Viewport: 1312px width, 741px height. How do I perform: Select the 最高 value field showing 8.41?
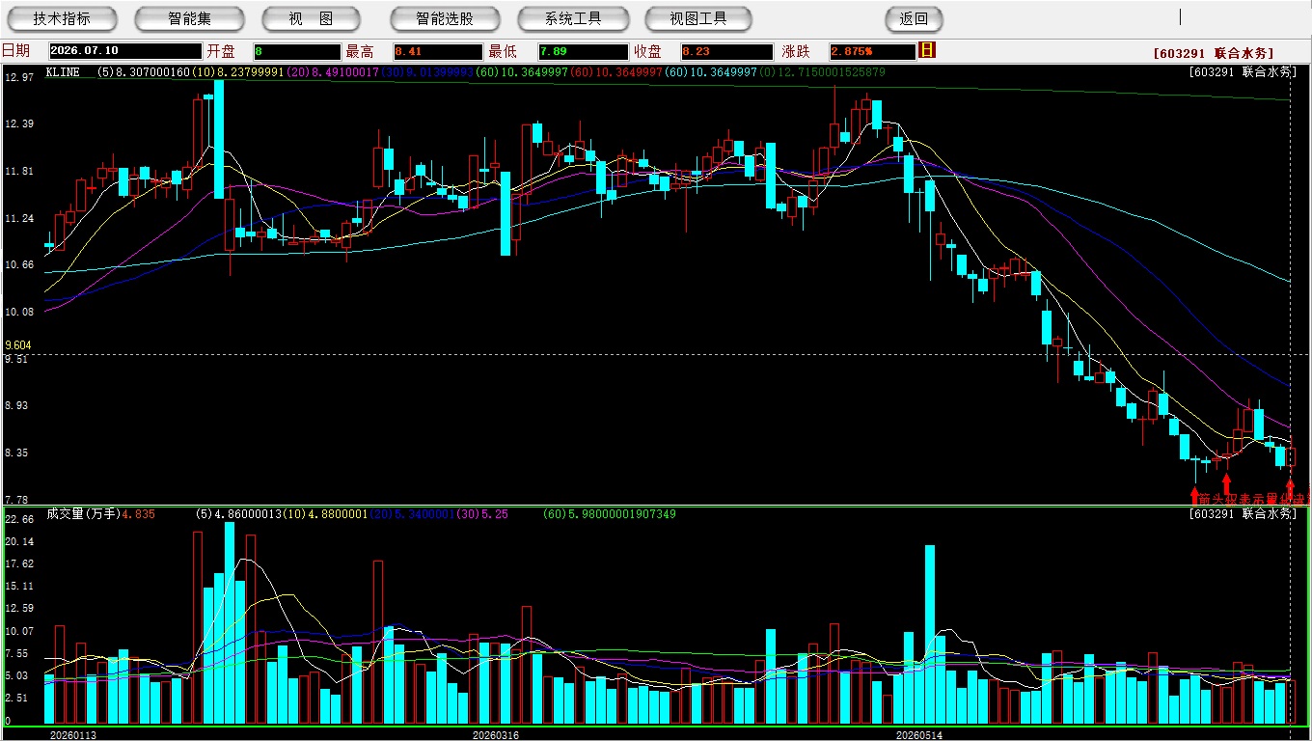point(437,51)
